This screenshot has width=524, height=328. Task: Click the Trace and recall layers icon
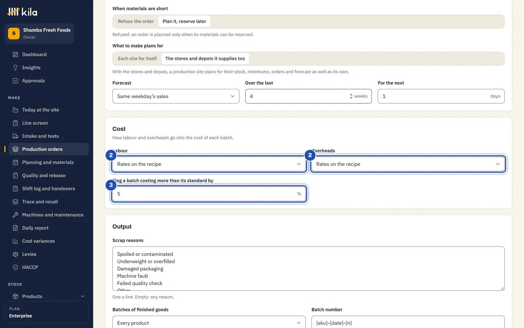click(15, 202)
